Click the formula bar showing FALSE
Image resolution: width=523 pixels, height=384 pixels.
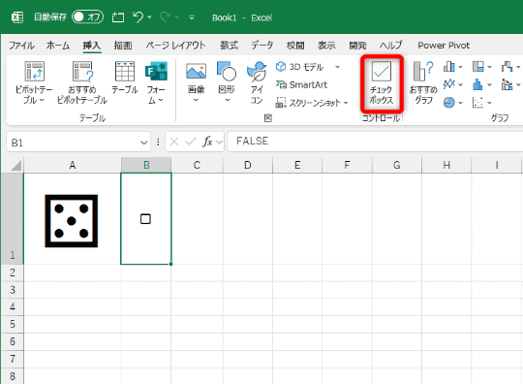[x=375, y=142]
